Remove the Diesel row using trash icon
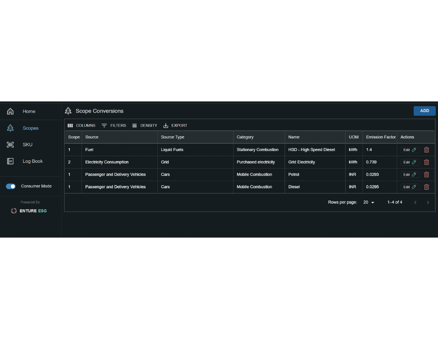The width and height of the screenshot is (438, 339). tap(427, 187)
